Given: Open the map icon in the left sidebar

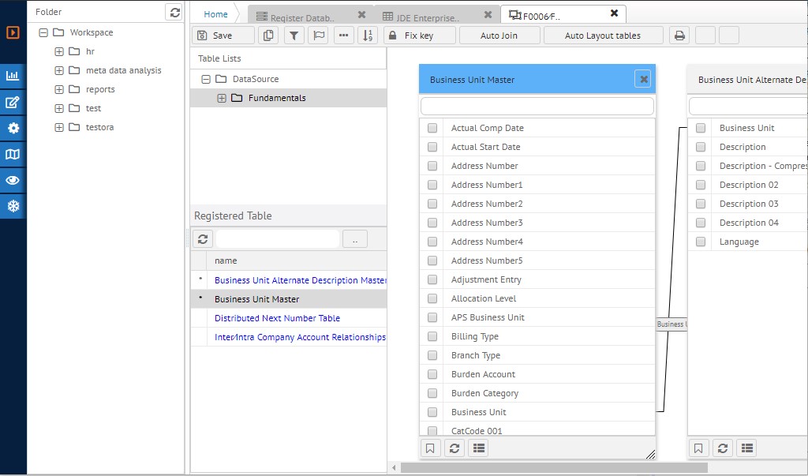Looking at the screenshot, I should pyautogui.click(x=13, y=154).
